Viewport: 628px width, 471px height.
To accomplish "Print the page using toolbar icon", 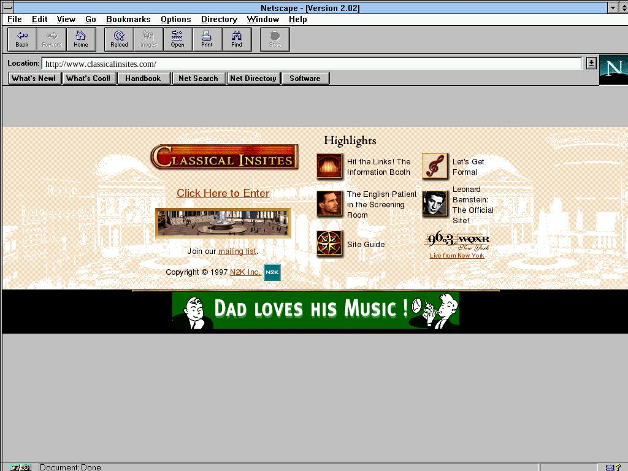I will [207, 39].
